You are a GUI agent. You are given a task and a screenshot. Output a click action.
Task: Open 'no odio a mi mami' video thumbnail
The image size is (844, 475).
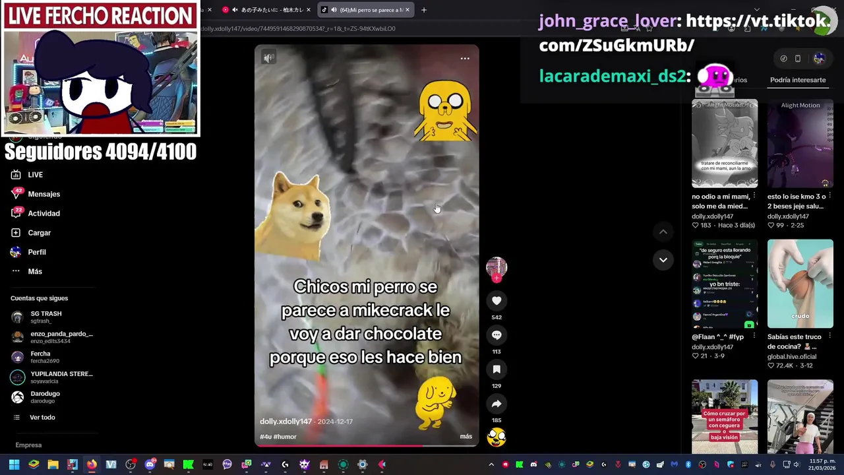[725, 144]
